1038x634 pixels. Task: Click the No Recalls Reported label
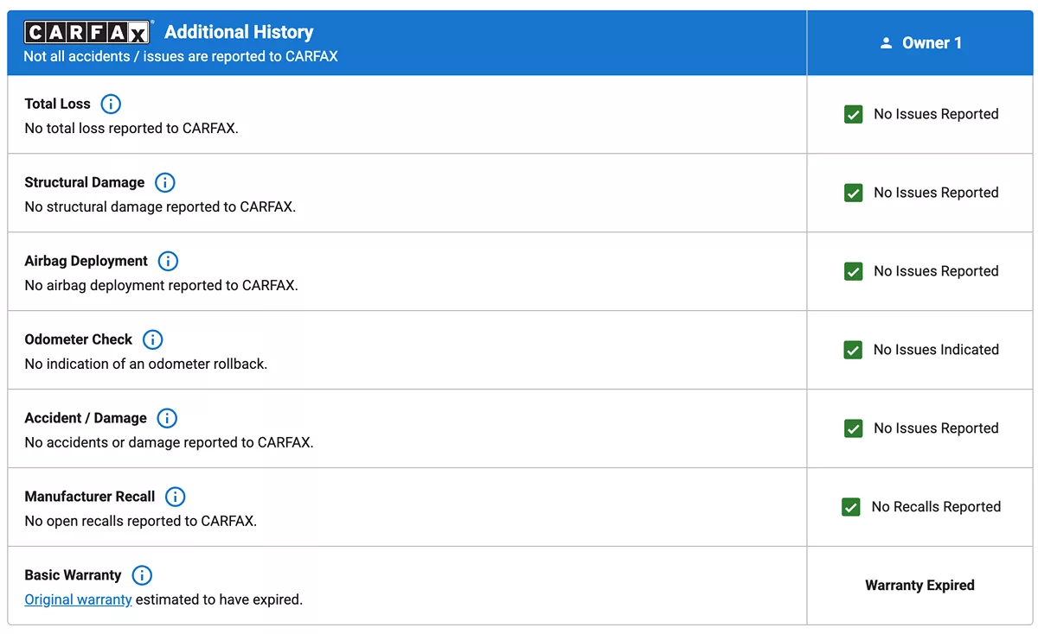coord(936,507)
